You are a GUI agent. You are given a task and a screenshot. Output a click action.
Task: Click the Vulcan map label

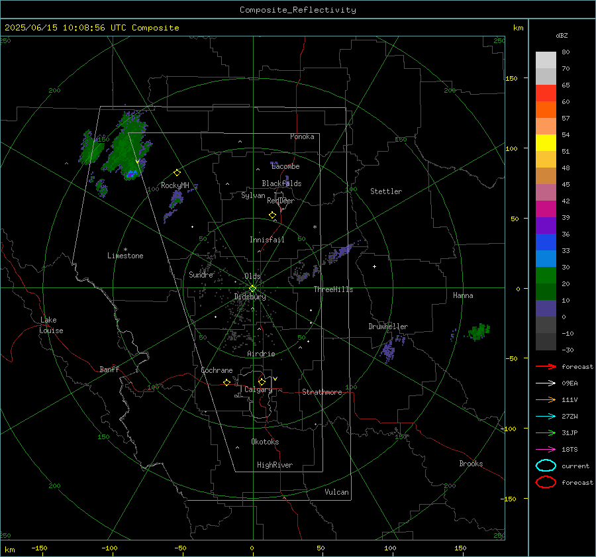click(336, 492)
